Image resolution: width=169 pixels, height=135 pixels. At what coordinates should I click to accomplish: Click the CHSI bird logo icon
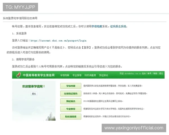[x=19, y=75]
